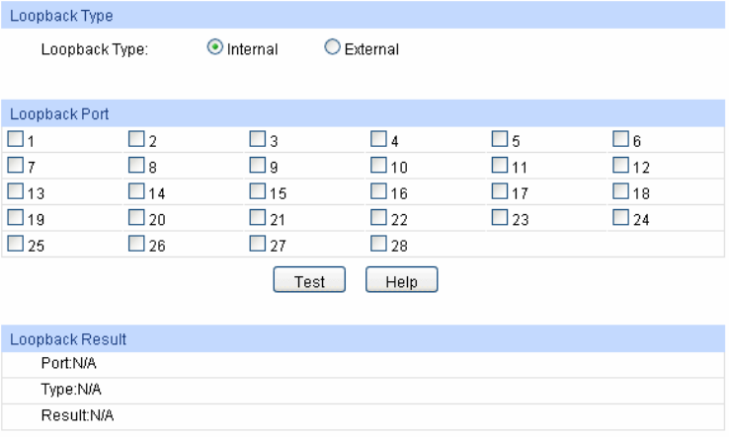Enable port 25 checkbox
Viewport: 729px width, 437px height.
pos(15,243)
